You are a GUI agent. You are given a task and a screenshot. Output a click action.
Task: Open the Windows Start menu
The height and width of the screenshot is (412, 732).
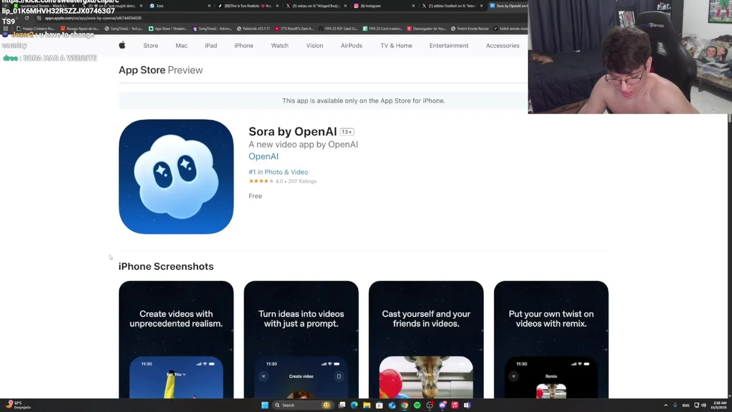pyautogui.click(x=265, y=405)
